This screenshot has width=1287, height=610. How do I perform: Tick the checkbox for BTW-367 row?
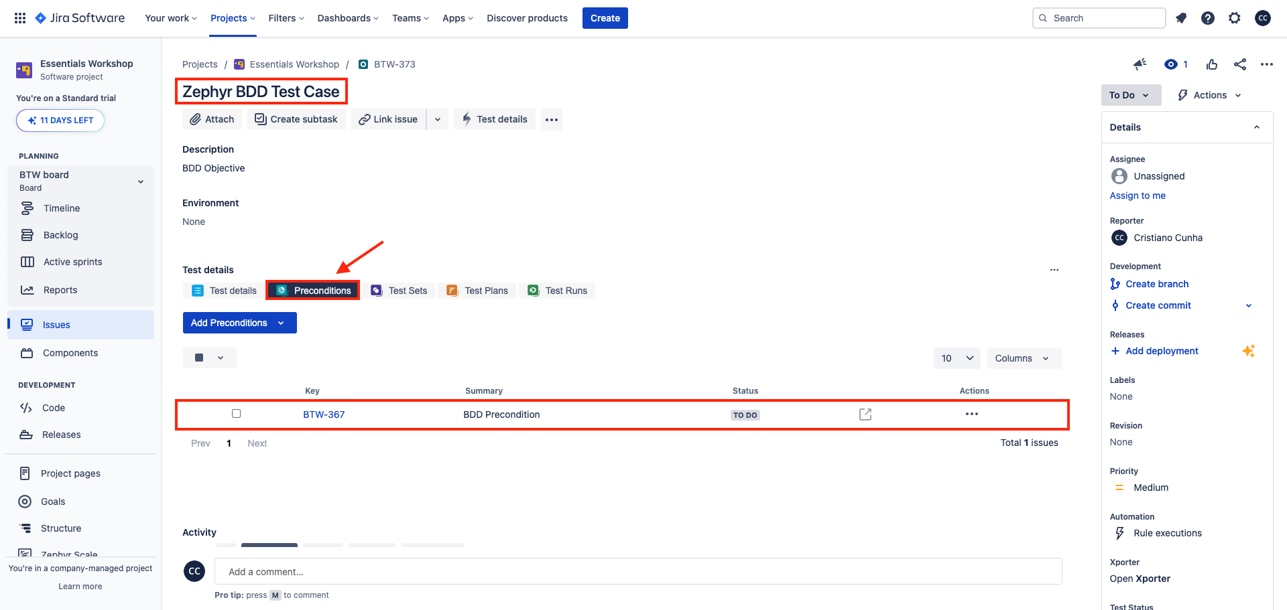coord(236,413)
